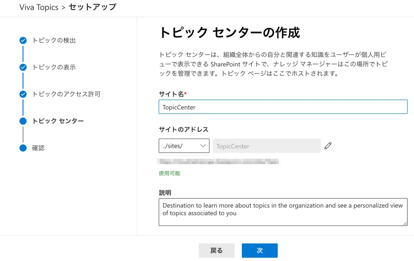Go to Viva Topics in the breadcrumb

[39, 7]
